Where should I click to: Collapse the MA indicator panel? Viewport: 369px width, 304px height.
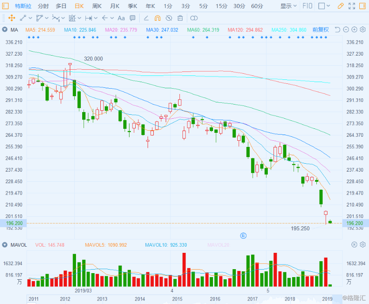click(4, 30)
